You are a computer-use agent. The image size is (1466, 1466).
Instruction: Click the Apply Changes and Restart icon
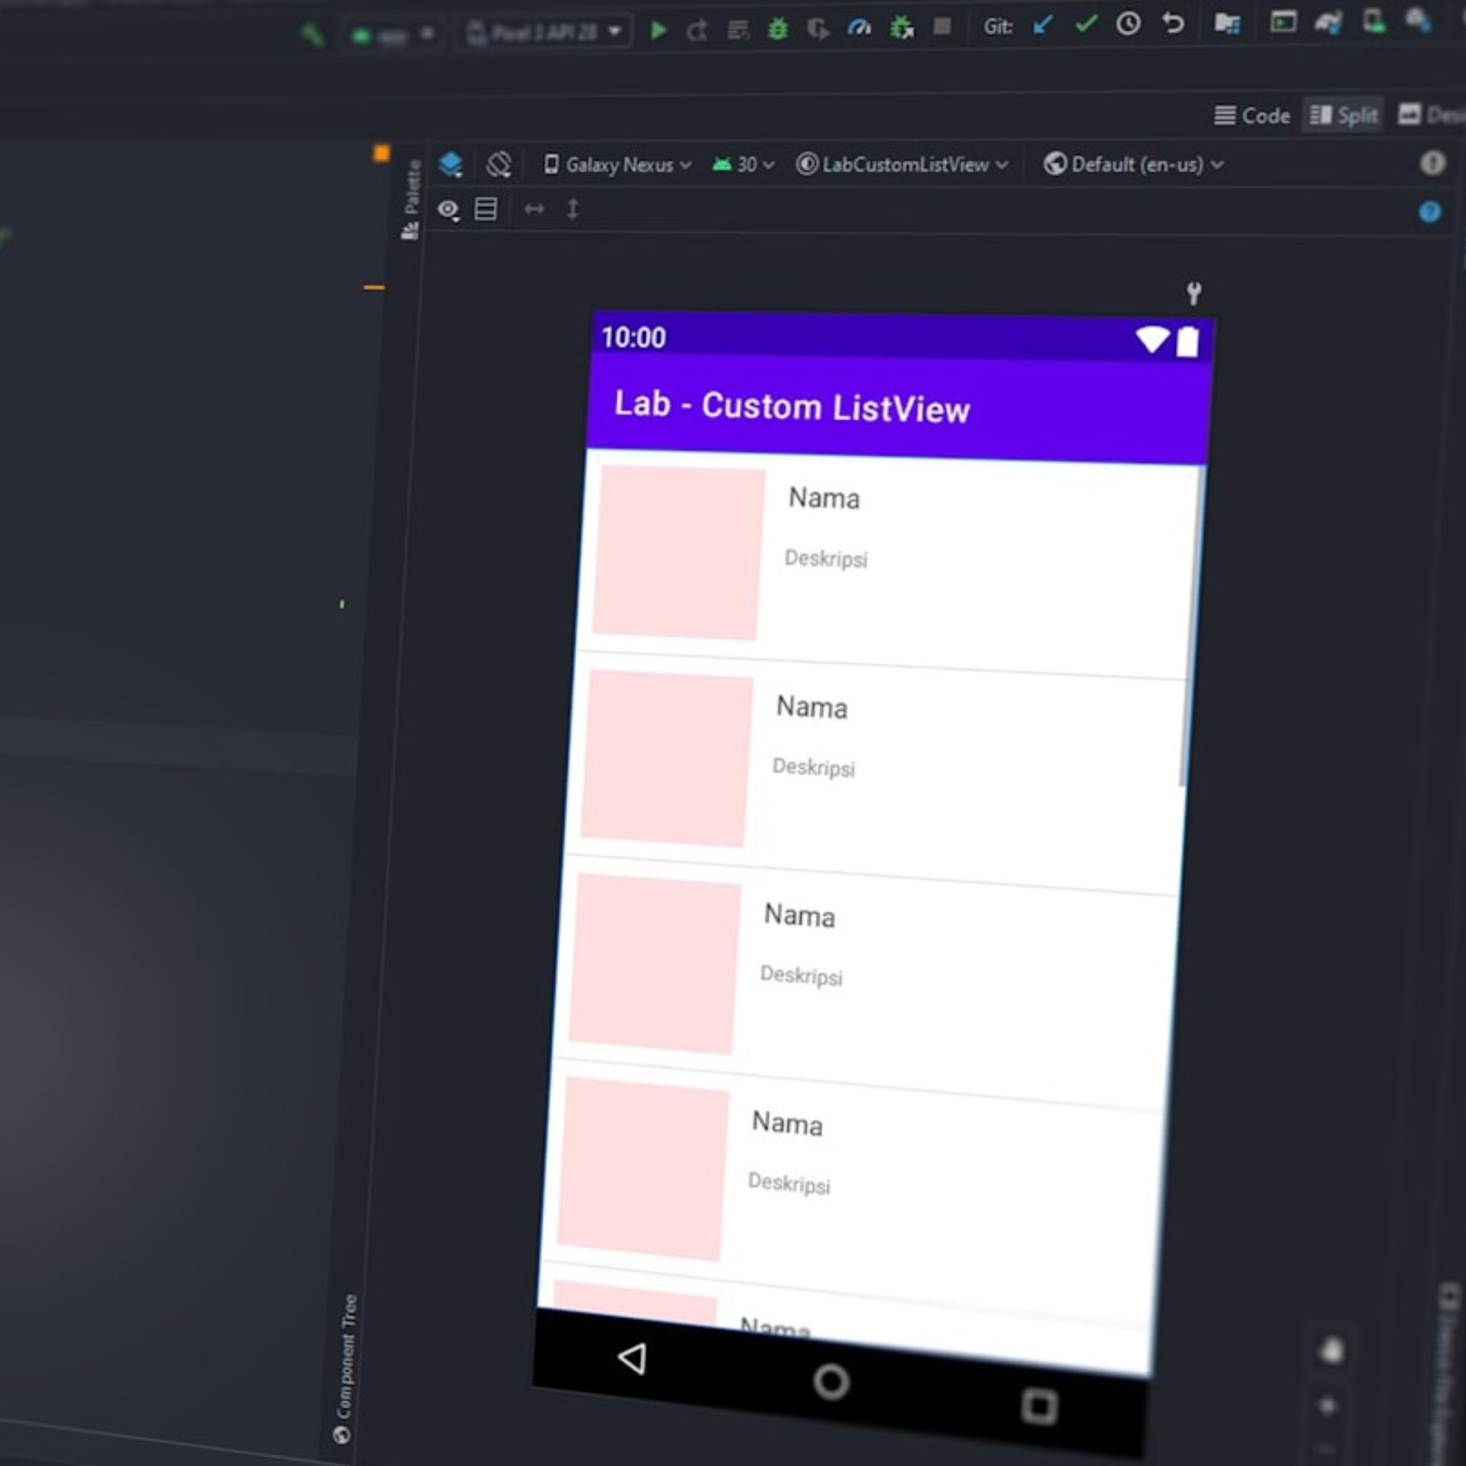[x=697, y=31]
